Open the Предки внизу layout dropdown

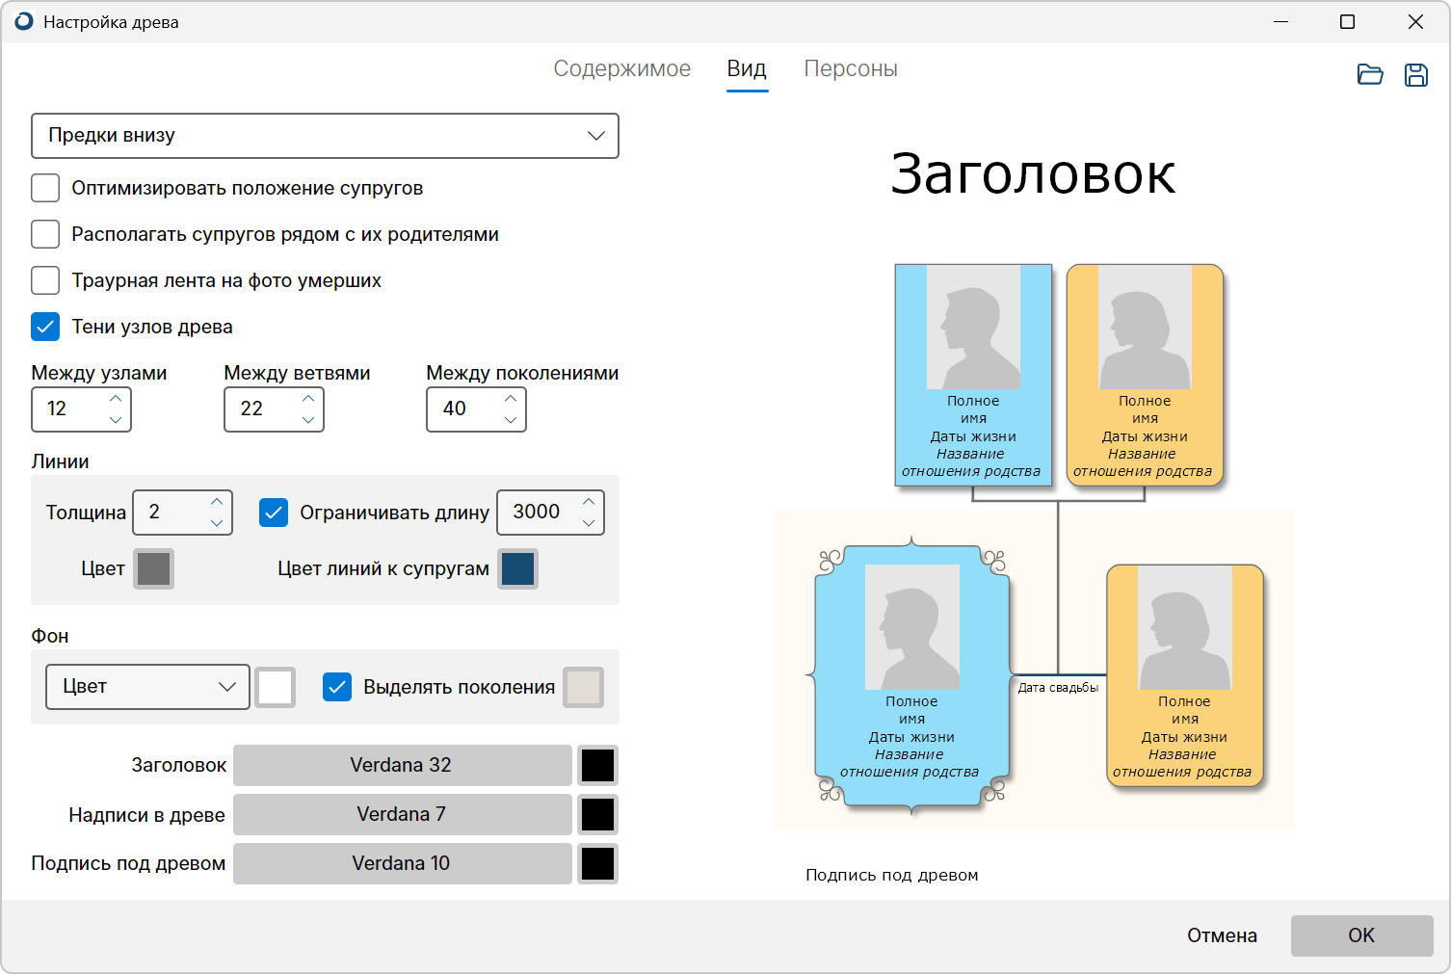(325, 136)
